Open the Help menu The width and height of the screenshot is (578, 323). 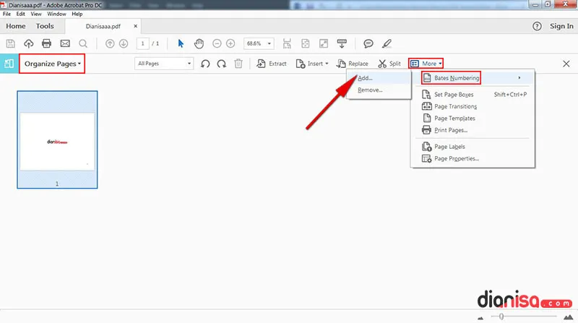(77, 14)
